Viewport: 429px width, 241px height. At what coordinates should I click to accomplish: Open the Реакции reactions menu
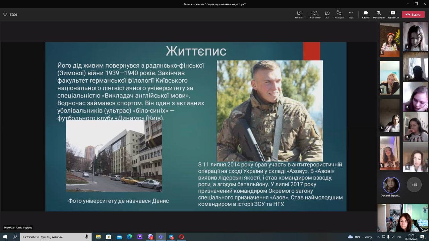(x=339, y=14)
